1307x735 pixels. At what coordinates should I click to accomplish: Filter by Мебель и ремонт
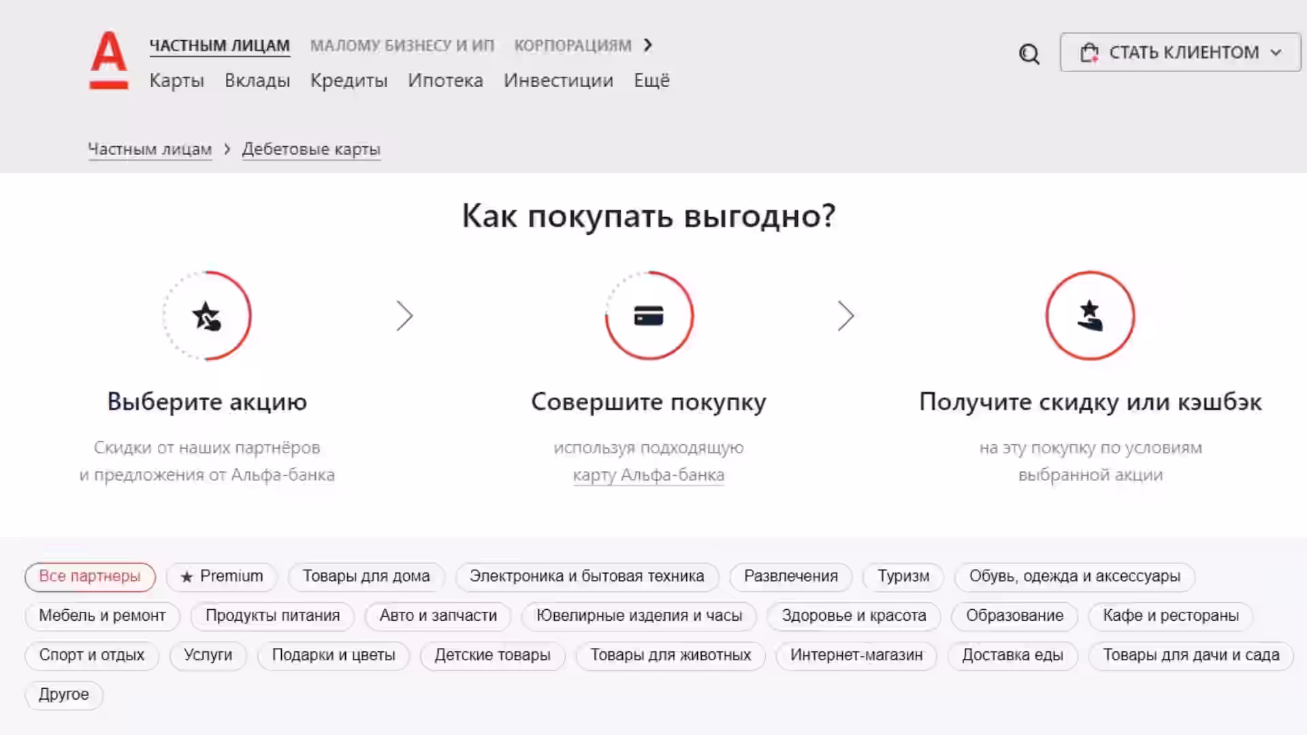[102, 616]
